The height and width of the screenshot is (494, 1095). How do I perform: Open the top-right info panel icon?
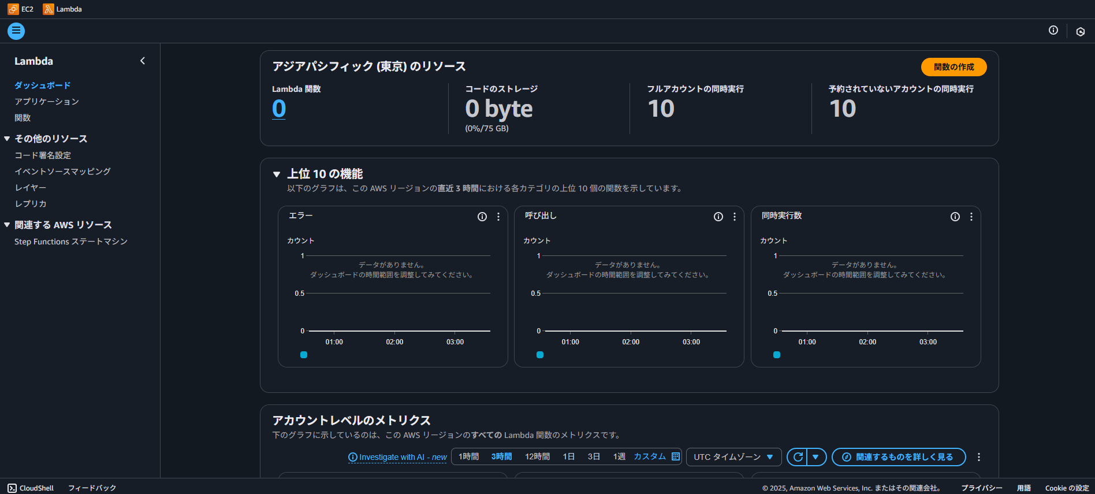pos(1053,31)
